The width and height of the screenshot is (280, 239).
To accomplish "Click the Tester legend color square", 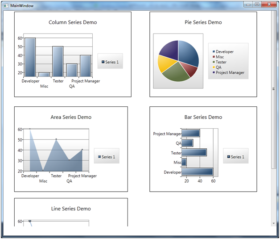I will [x=214, y=62].
